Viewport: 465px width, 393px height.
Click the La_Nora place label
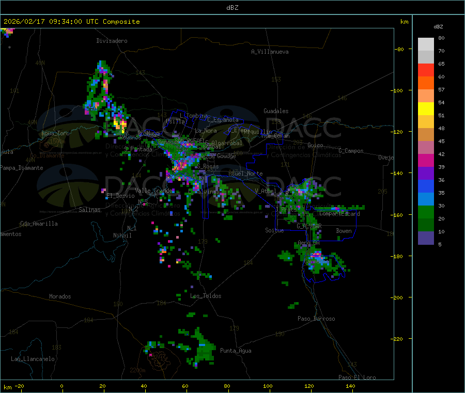click(x=206, y=131)
